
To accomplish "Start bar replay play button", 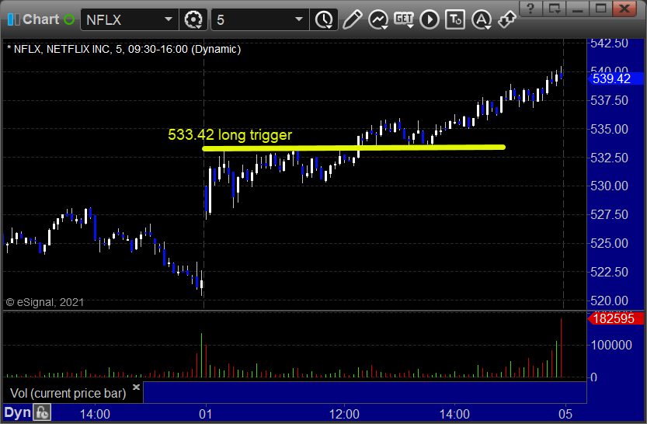I will click(x=429, y=19).
